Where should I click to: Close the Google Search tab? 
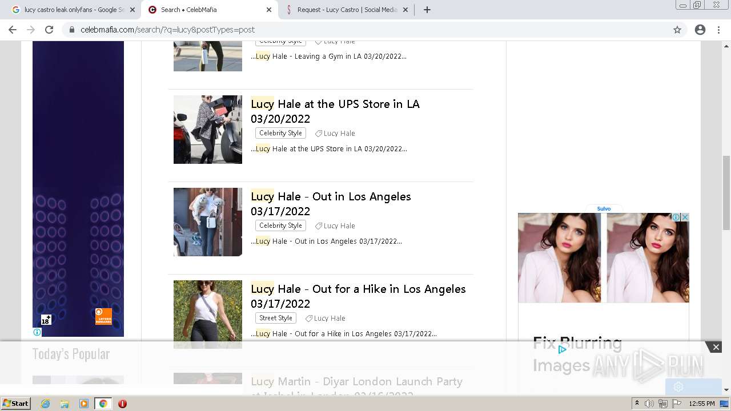[x=132, y=10]
